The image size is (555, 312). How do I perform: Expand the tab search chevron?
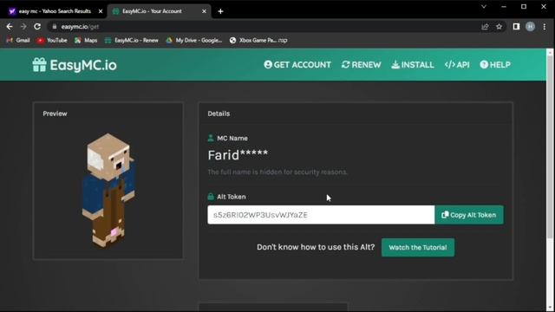[x=484, y=7]
